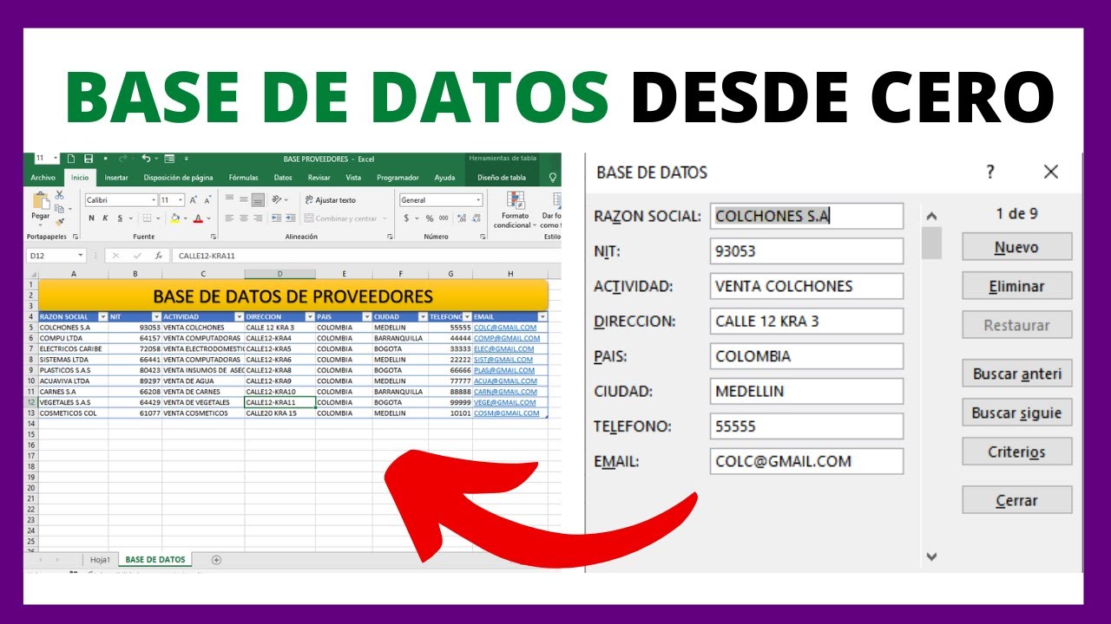Click the help question mark in BASE DE DATOS dialog
This screenshot has width=1111, height=624.
click(x=990, y=172)
